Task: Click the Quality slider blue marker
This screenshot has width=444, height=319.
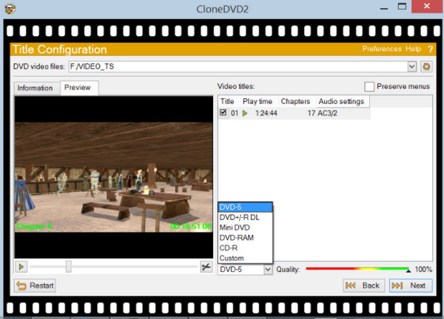Action: [x=408, y=271]
